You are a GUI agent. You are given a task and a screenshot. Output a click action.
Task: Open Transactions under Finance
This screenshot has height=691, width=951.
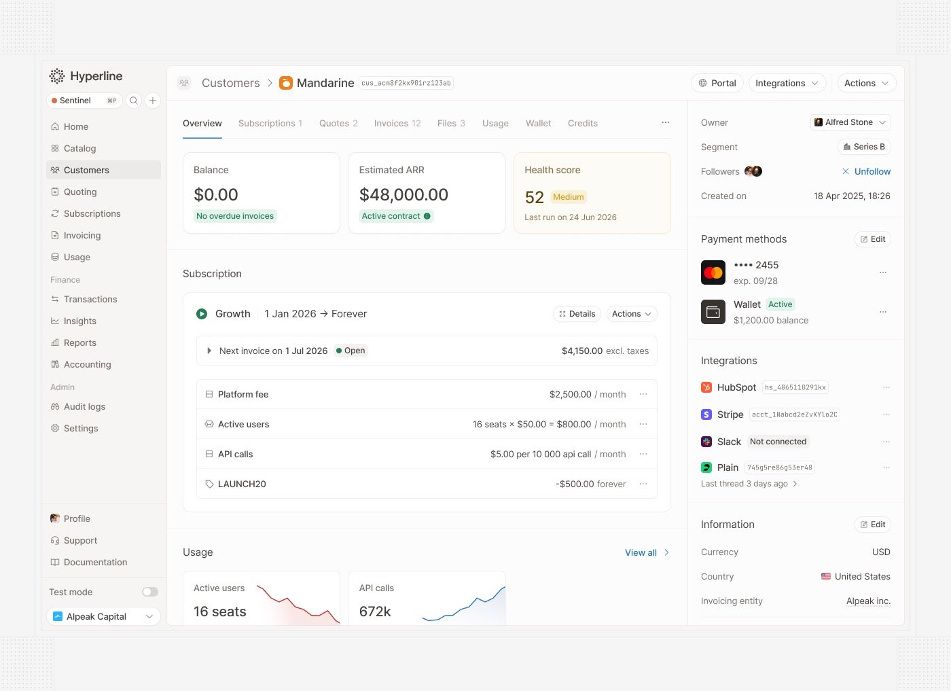(x=103, y=299)
